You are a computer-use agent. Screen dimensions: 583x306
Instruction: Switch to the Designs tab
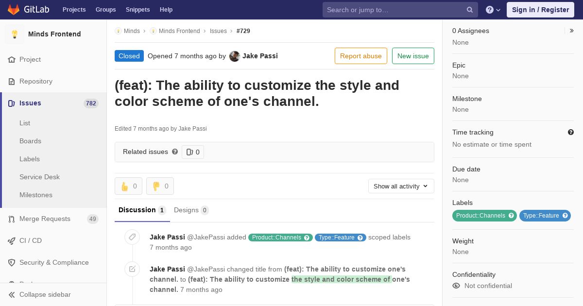191,210
